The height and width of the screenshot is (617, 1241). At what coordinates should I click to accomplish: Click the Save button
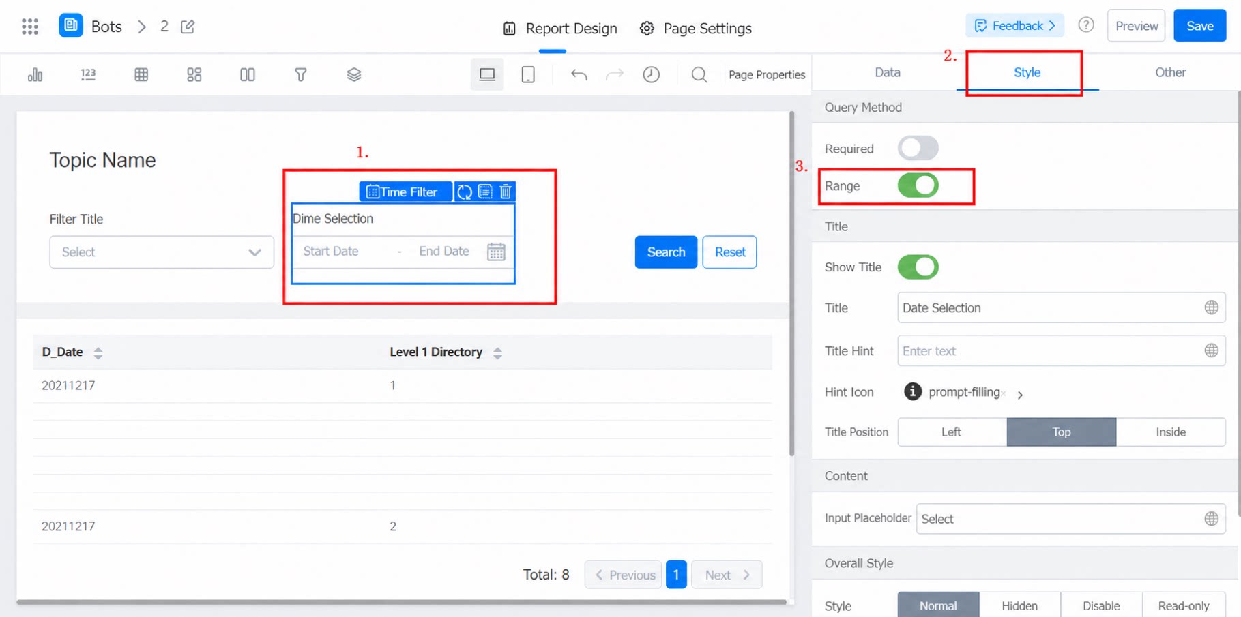1199,26
